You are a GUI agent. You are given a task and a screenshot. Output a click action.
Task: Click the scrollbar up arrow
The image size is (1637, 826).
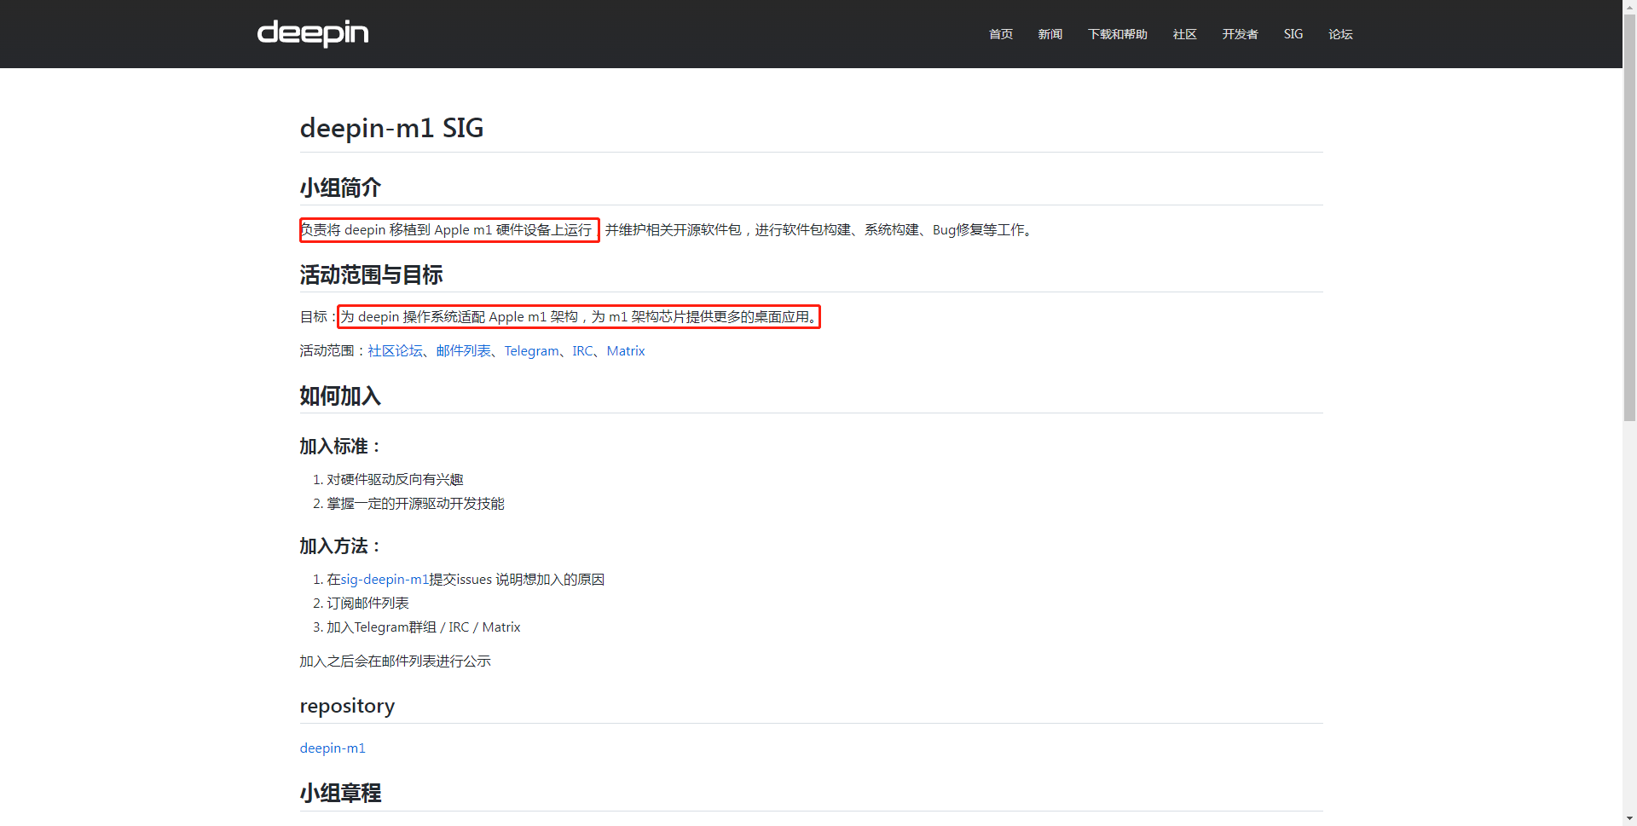(1629, 7)
